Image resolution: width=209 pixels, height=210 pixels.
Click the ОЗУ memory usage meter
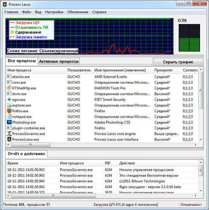189,38
